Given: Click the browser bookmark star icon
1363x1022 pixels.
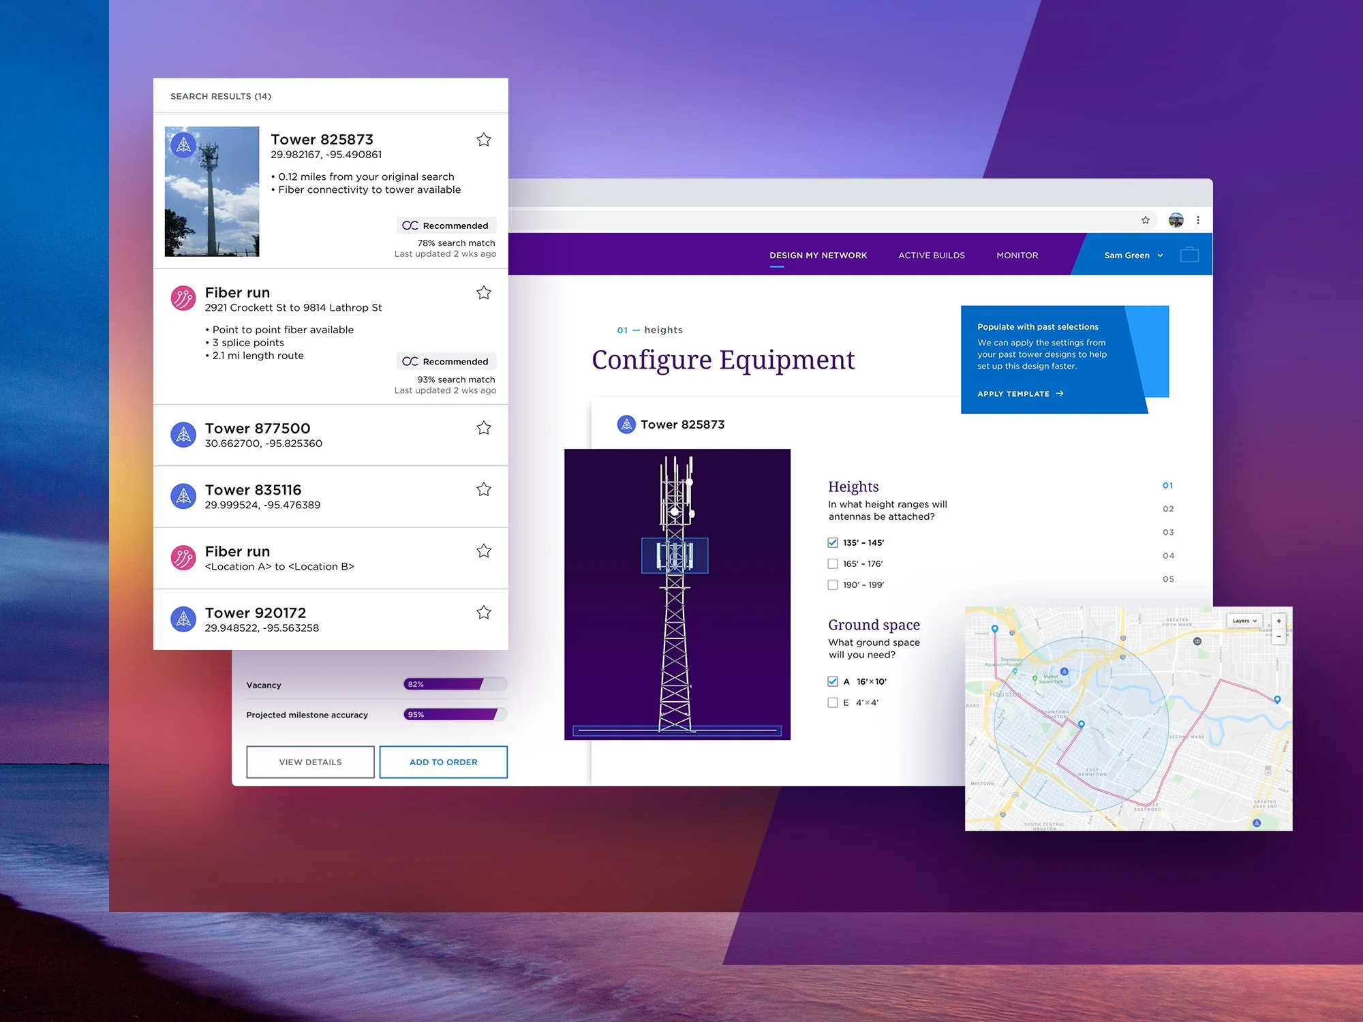Looking at the screenshot, I should click(1146, 220).
